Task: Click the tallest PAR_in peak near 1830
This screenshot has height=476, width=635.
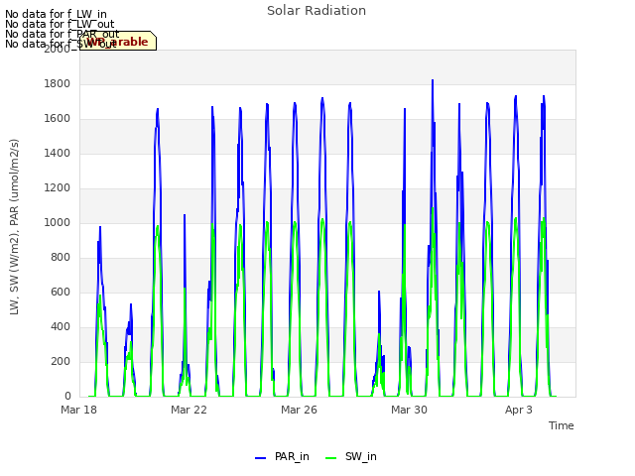Action: click(433, 80)
